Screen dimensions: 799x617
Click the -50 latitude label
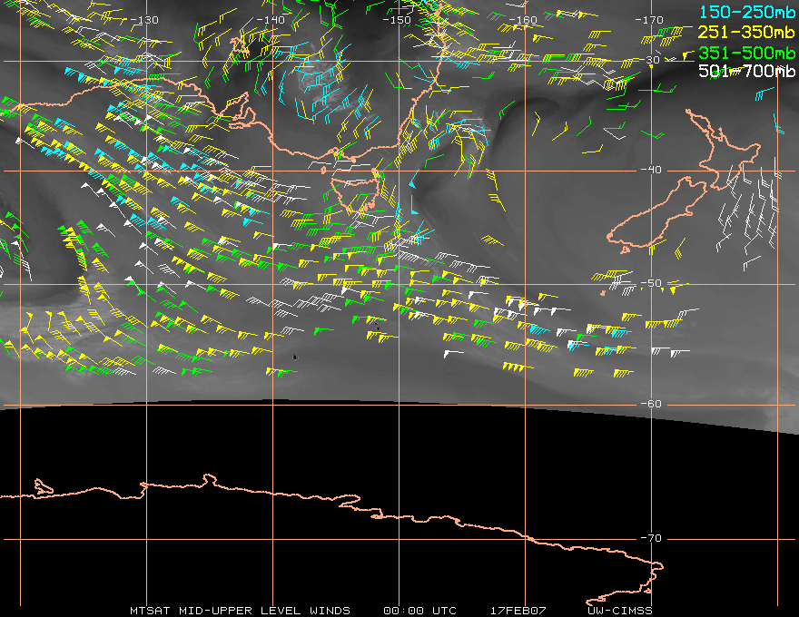coord(651,283)
